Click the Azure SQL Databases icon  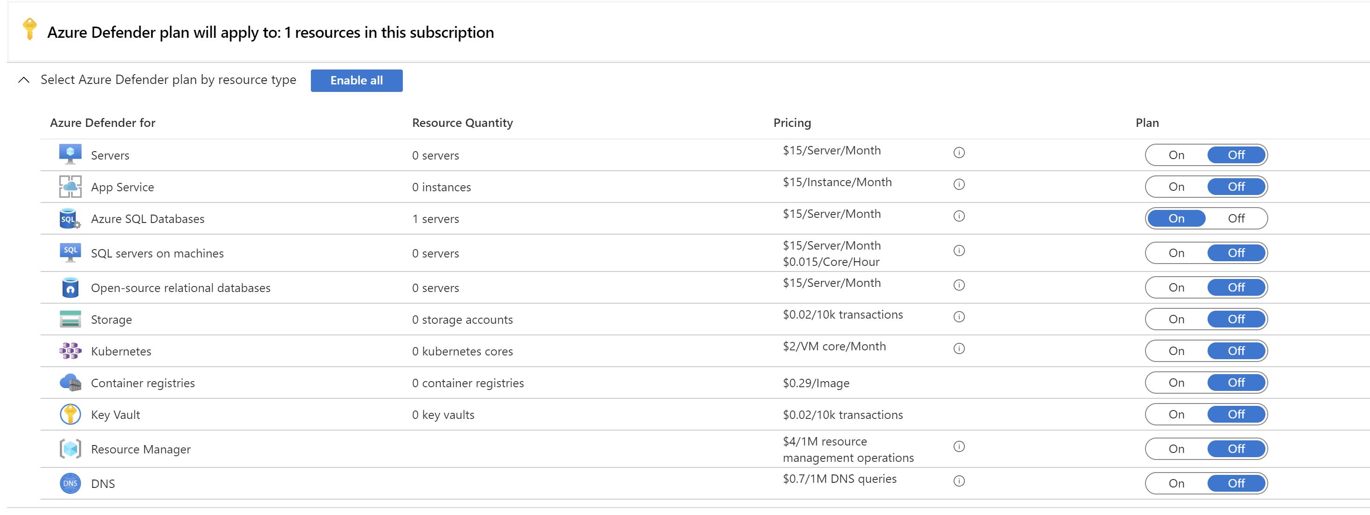70,218
